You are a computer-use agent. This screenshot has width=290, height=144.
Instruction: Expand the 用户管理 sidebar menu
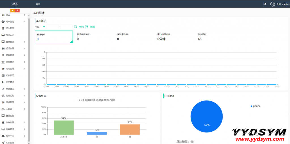(14, 21)
